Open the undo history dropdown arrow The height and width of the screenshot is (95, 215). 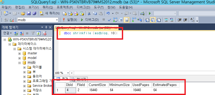[113, 13]
